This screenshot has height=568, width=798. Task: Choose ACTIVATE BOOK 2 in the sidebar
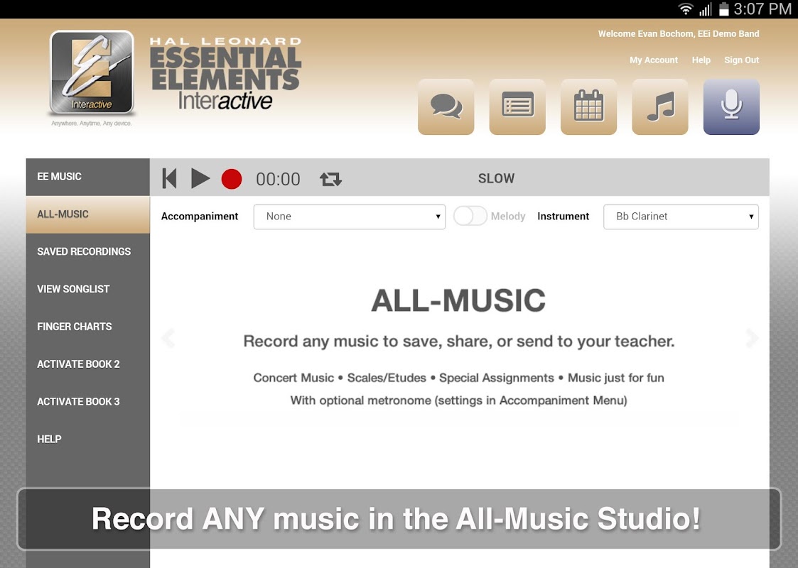point(88,365)
